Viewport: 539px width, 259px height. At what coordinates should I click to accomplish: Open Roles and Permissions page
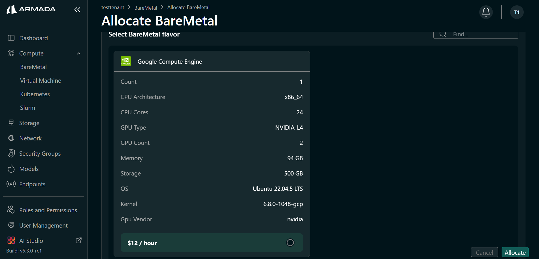coord(48,210)
